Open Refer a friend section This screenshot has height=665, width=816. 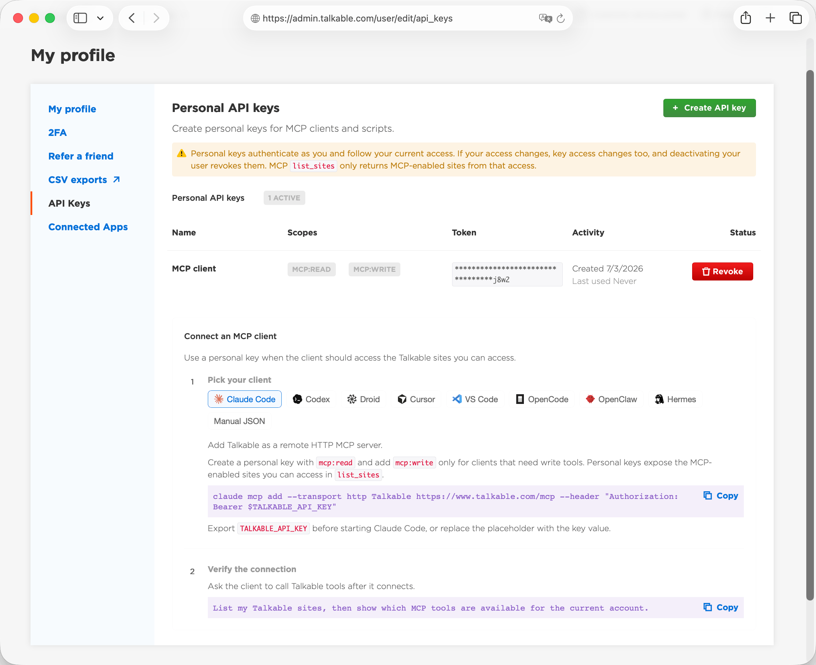click(81, 156)
